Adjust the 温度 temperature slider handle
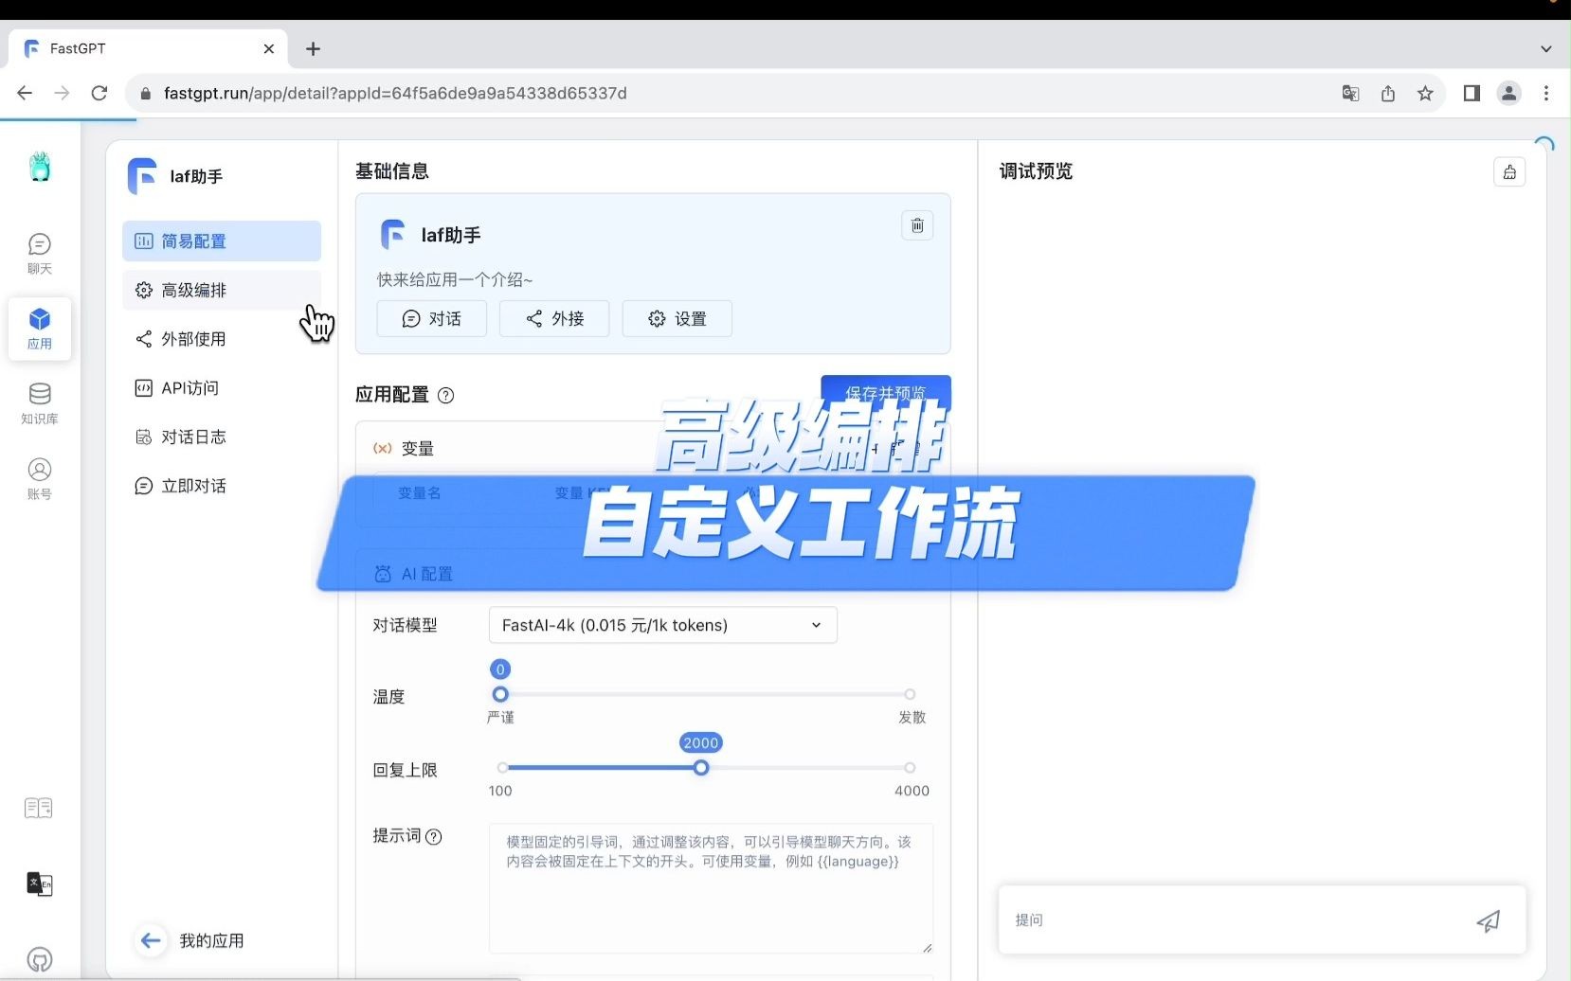The height and width of the screenshot is (981, 1571). (500, 694)
